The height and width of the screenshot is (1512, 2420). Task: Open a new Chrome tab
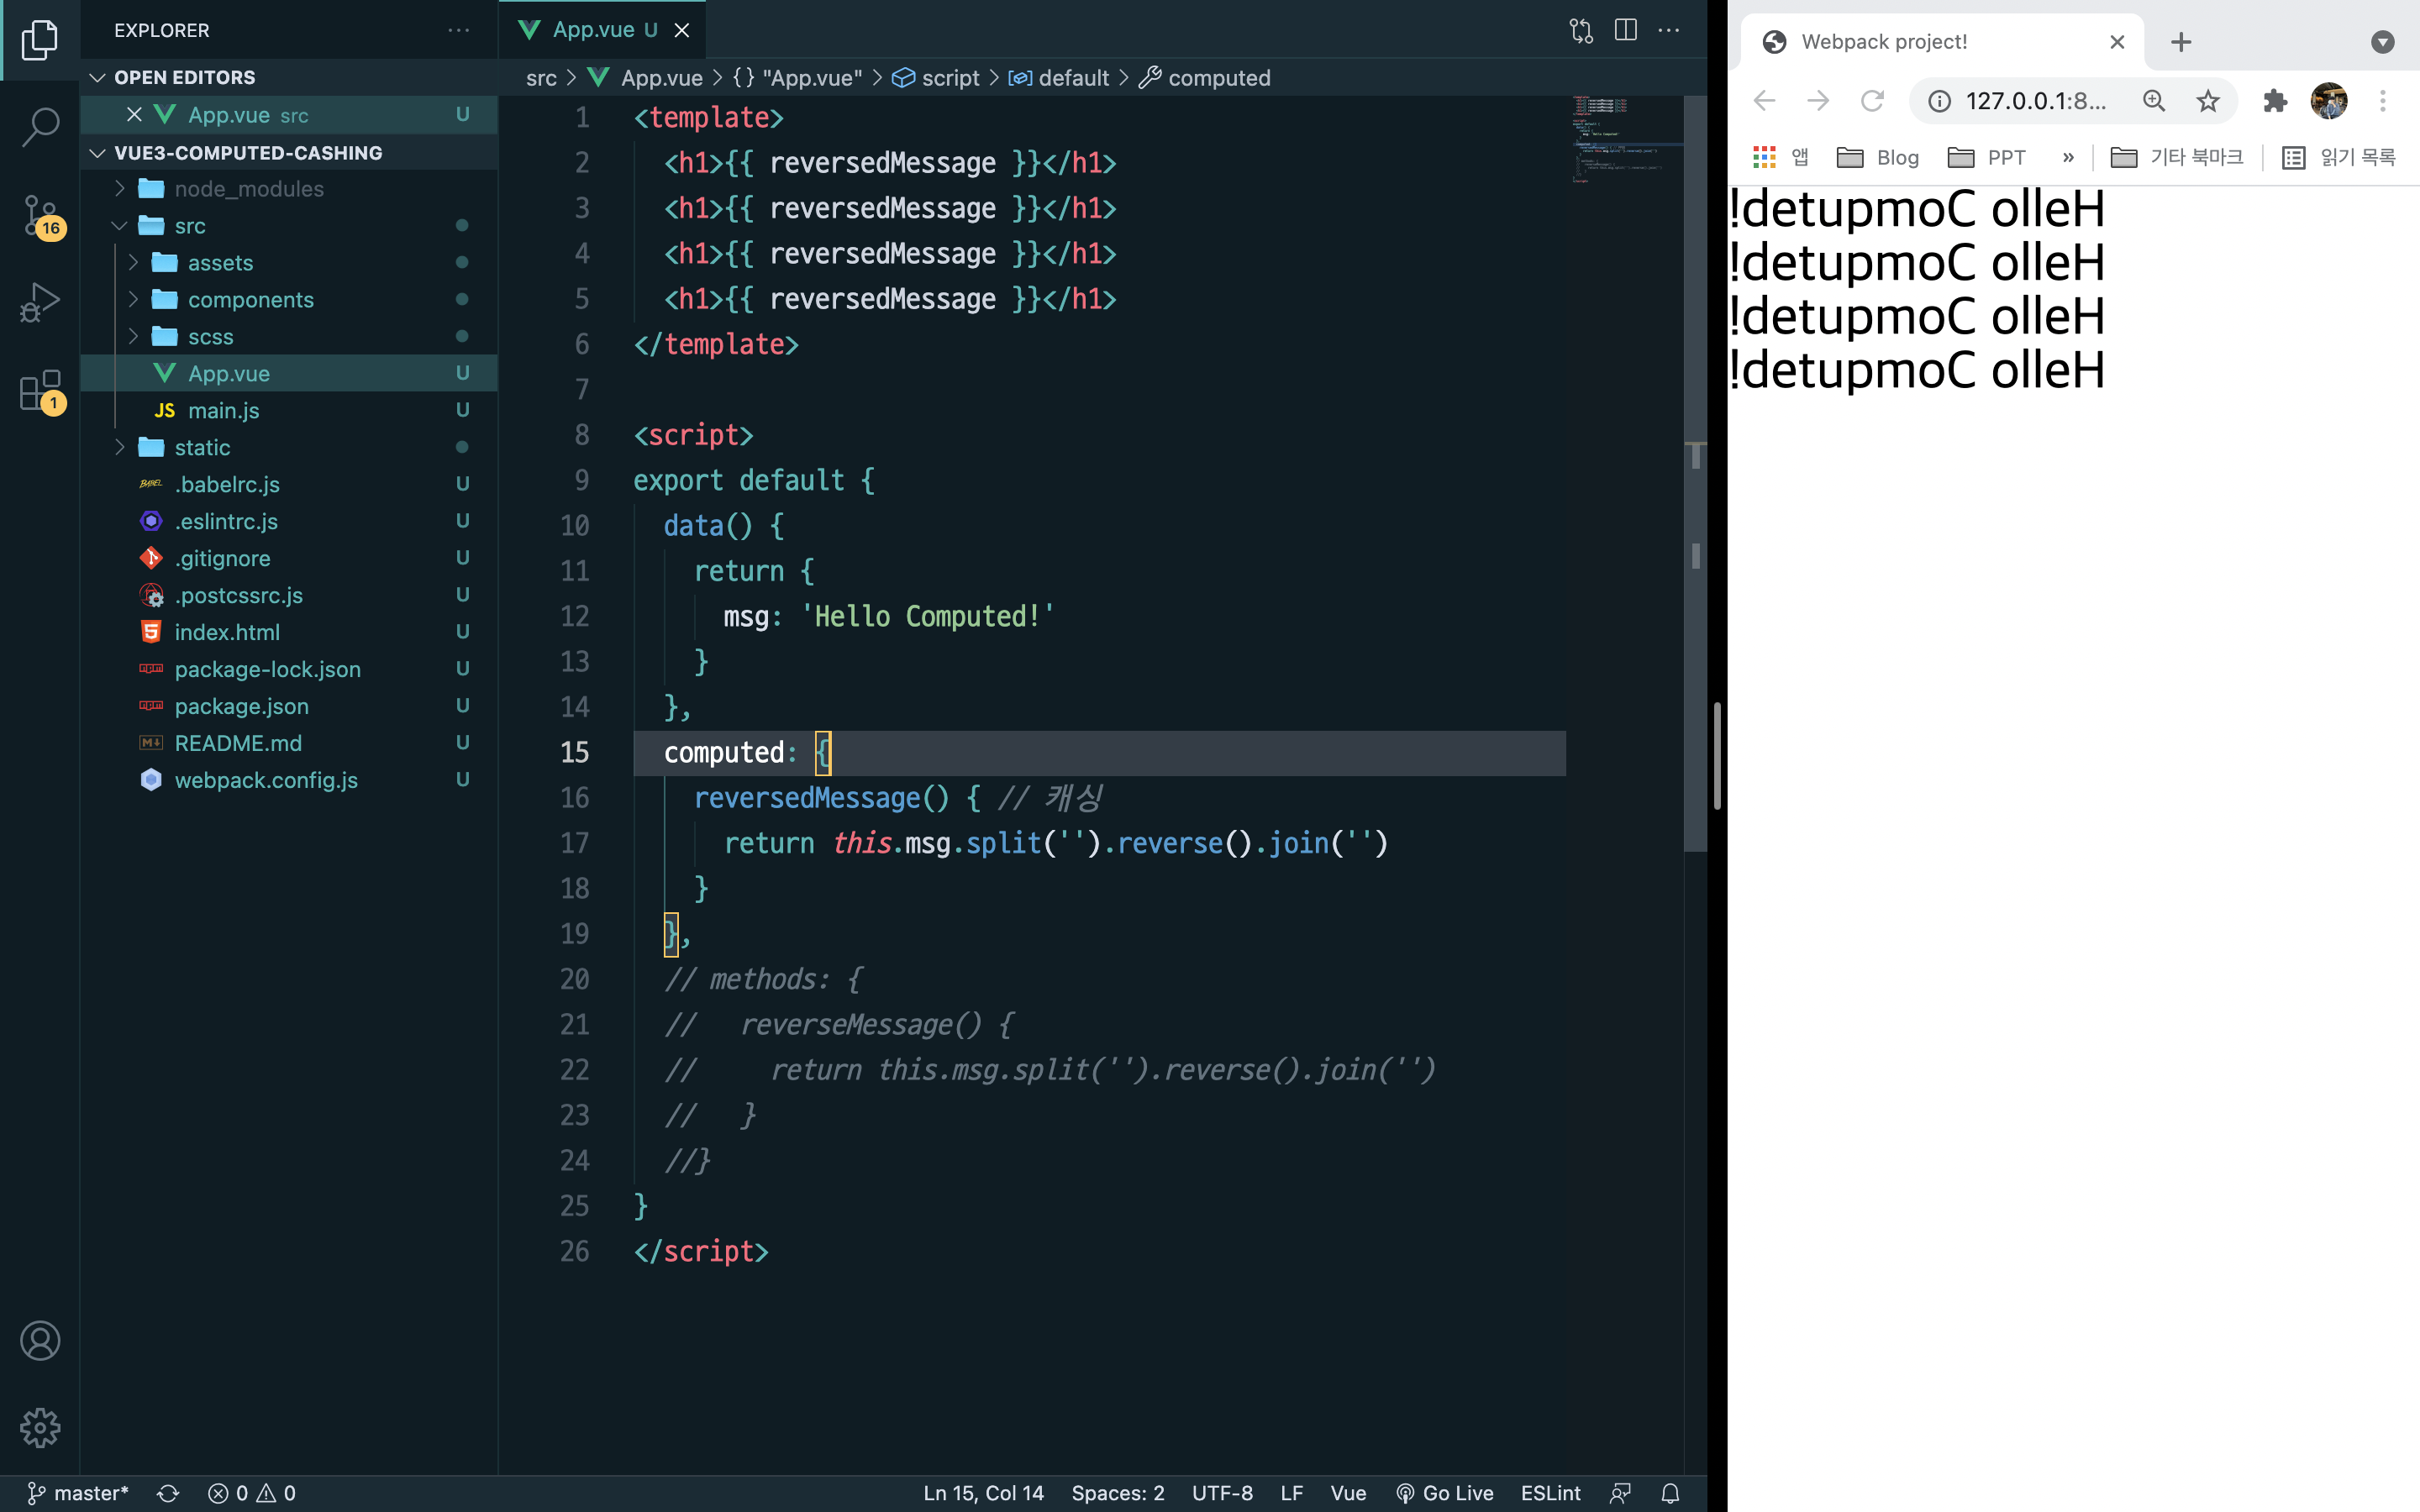pyautogui.click(x=2181, y=42)
